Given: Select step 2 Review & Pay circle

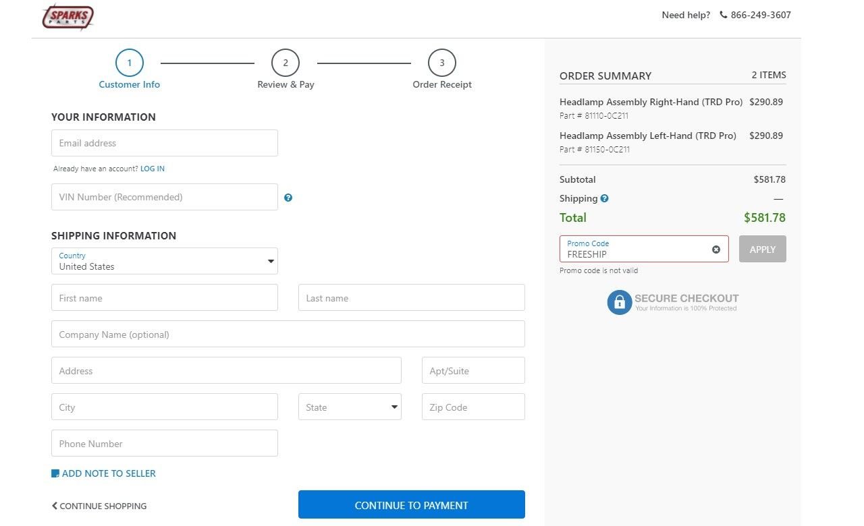Looking at the screenshot, I should 286,63.
